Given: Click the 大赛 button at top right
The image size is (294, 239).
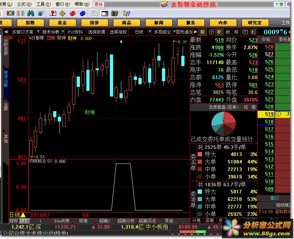Looking at the screenshot, I should pos(279,4).
